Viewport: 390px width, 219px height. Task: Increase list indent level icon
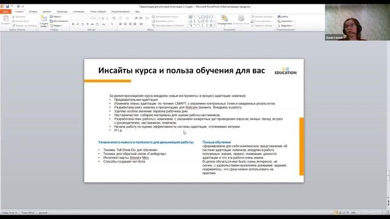(x=141, y=18)
